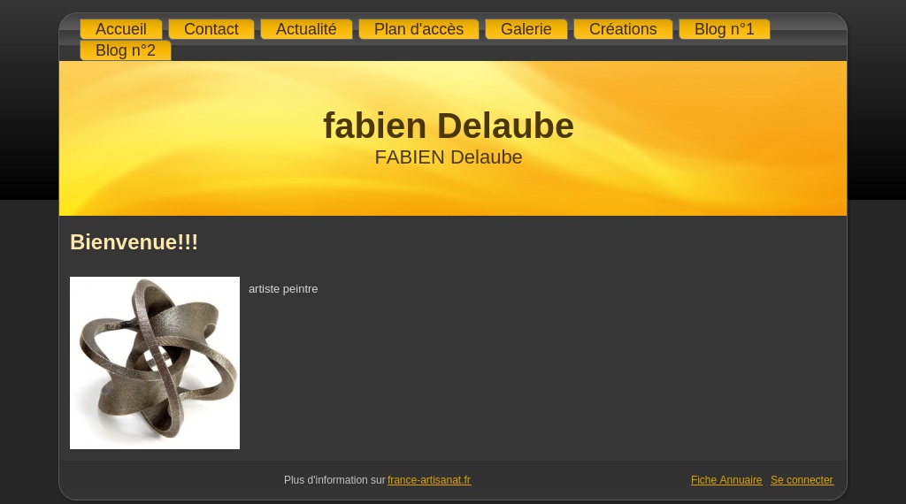Switch to the Galerie tab
906x504 pixels.
526,29
